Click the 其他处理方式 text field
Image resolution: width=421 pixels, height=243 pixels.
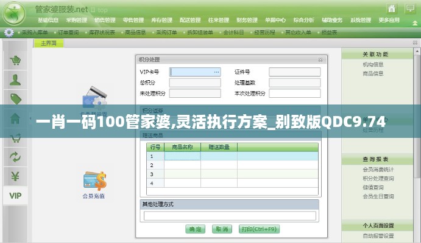[x=230, y=216]
